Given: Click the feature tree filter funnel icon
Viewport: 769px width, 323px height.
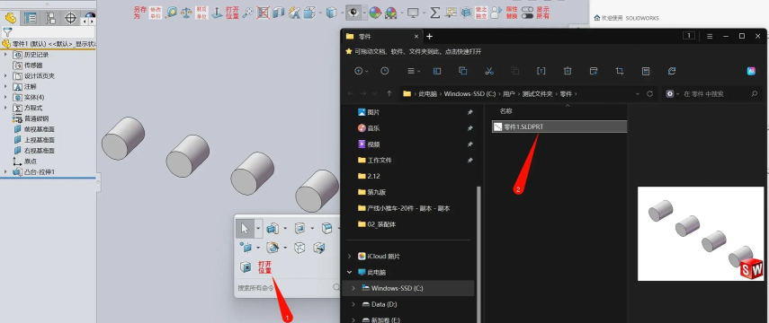Looking at the screenshot, I should 7,32.
